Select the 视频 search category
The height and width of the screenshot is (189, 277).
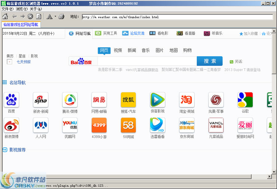coord(118,50)
